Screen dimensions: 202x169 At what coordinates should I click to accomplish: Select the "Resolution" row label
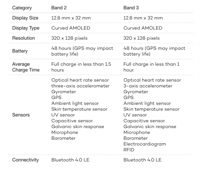tap(24, 38)
